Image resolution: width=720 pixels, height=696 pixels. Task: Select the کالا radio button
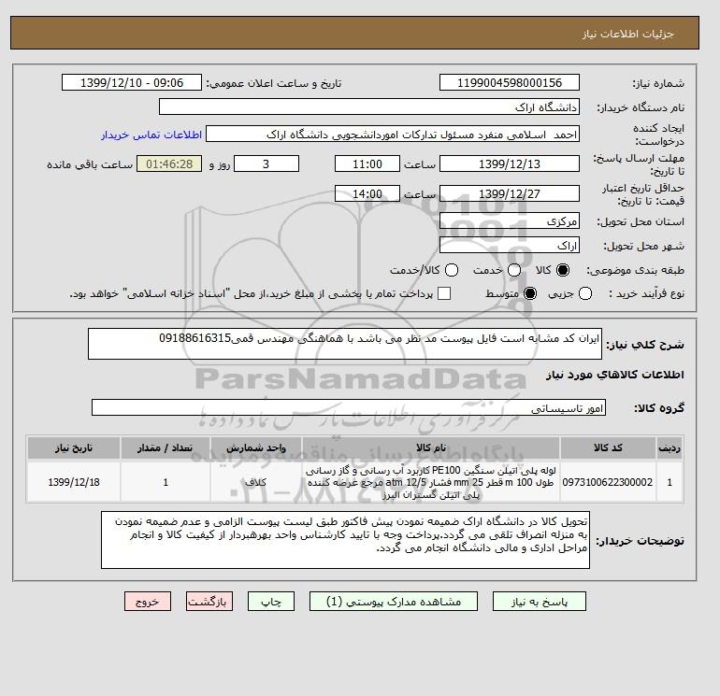[x=563, y=270]
